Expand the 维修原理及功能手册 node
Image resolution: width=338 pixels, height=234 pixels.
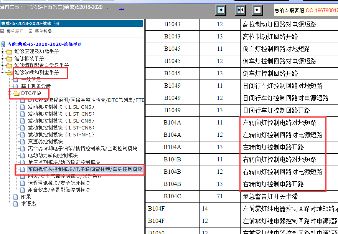pos(2,51)
